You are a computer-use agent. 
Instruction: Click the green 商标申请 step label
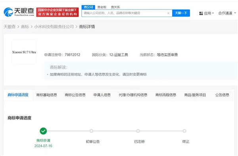(43, 141)
